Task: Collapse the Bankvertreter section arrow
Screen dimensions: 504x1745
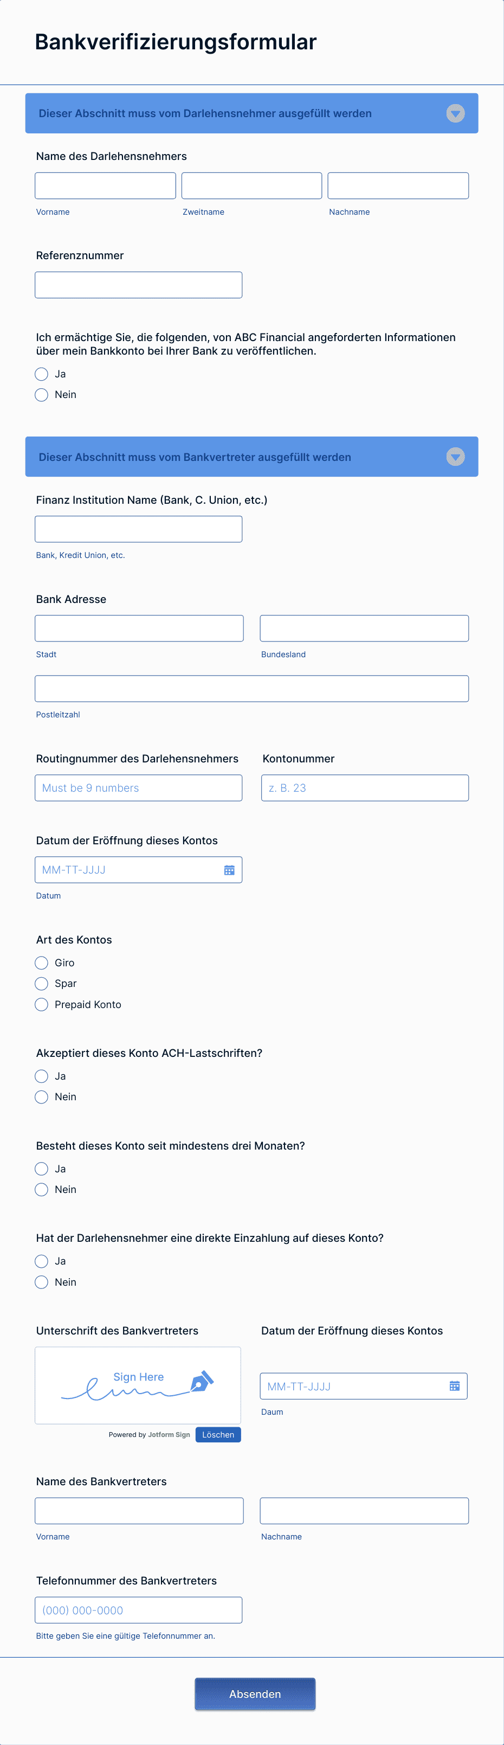Action: pyautogui.click(x=455, y=457)
